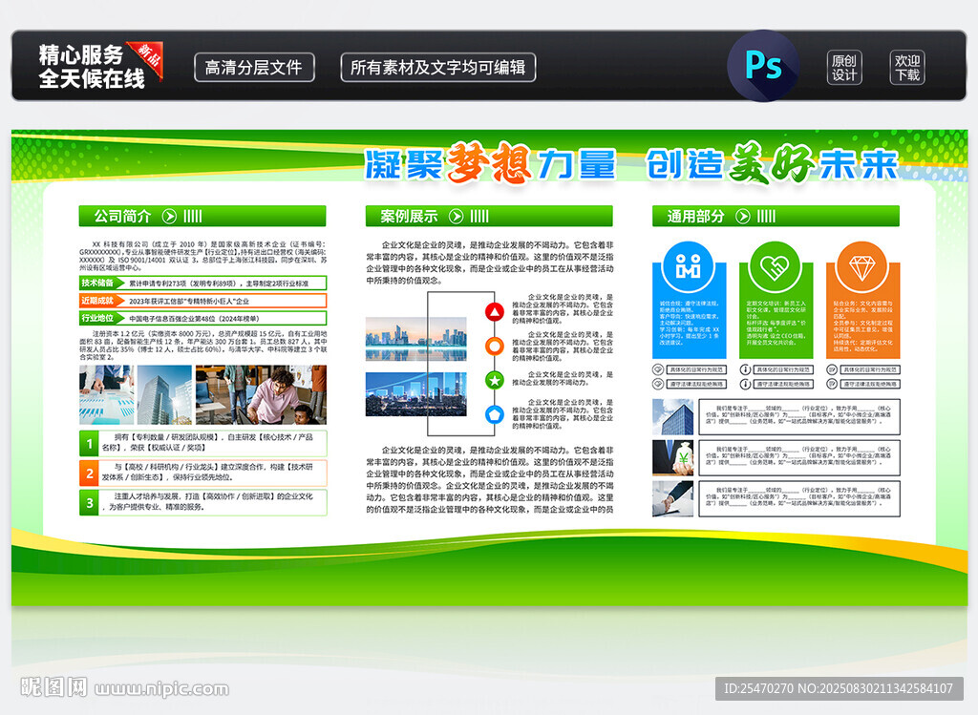The height and width of the screenshot is (715, 978).
Task: Click the circled arrow icon beside 通用部分
Action: click(x=742, y=217)
